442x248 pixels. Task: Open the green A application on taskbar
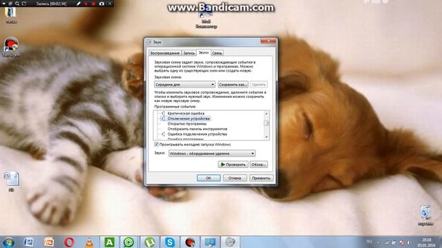(109, 242)
